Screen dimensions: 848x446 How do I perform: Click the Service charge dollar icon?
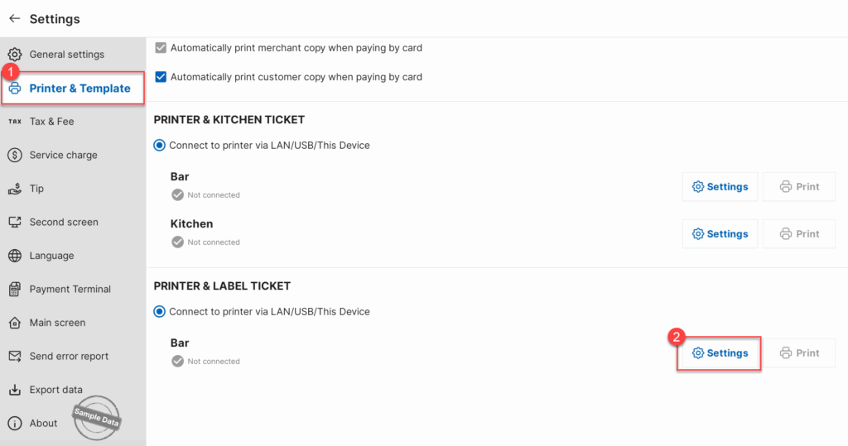pyautogui.click(x=14, y=155)
